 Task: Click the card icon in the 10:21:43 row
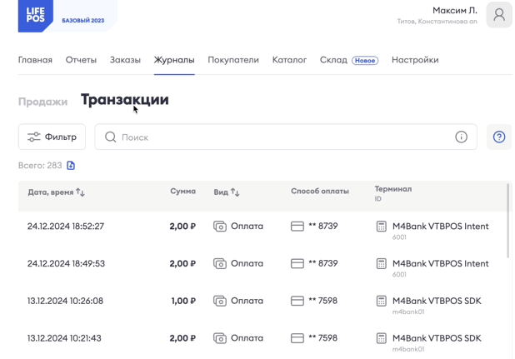click(x=297, y=338)
